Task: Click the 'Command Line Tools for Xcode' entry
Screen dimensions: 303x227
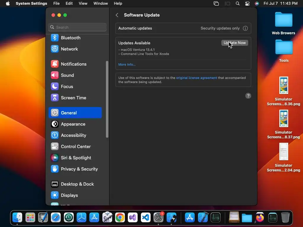Action: [x=145, y=54]
